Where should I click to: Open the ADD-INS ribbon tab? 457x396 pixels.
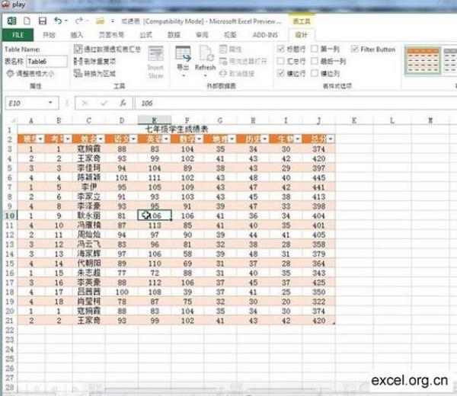tap(265, 35)
